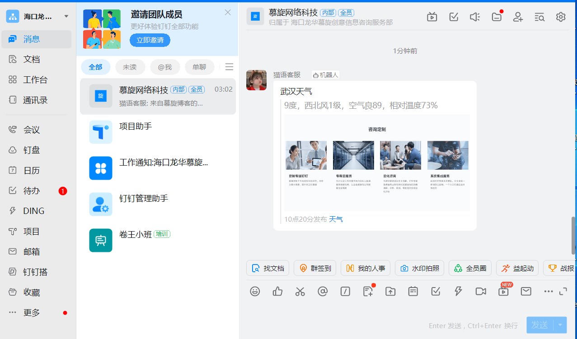Screen dimensions: 577x339
Task: Click the @ mention icon in the input toolbar
Action: [323, 292]
